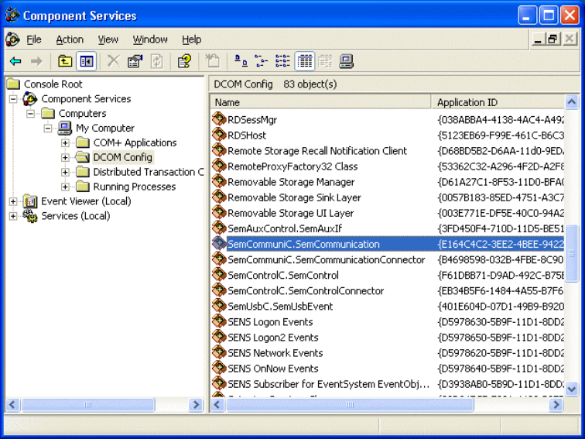Select RemoteProxyFactory32 Class entry
The height and width of the screenshot is (439, 585).
point(292,166)
